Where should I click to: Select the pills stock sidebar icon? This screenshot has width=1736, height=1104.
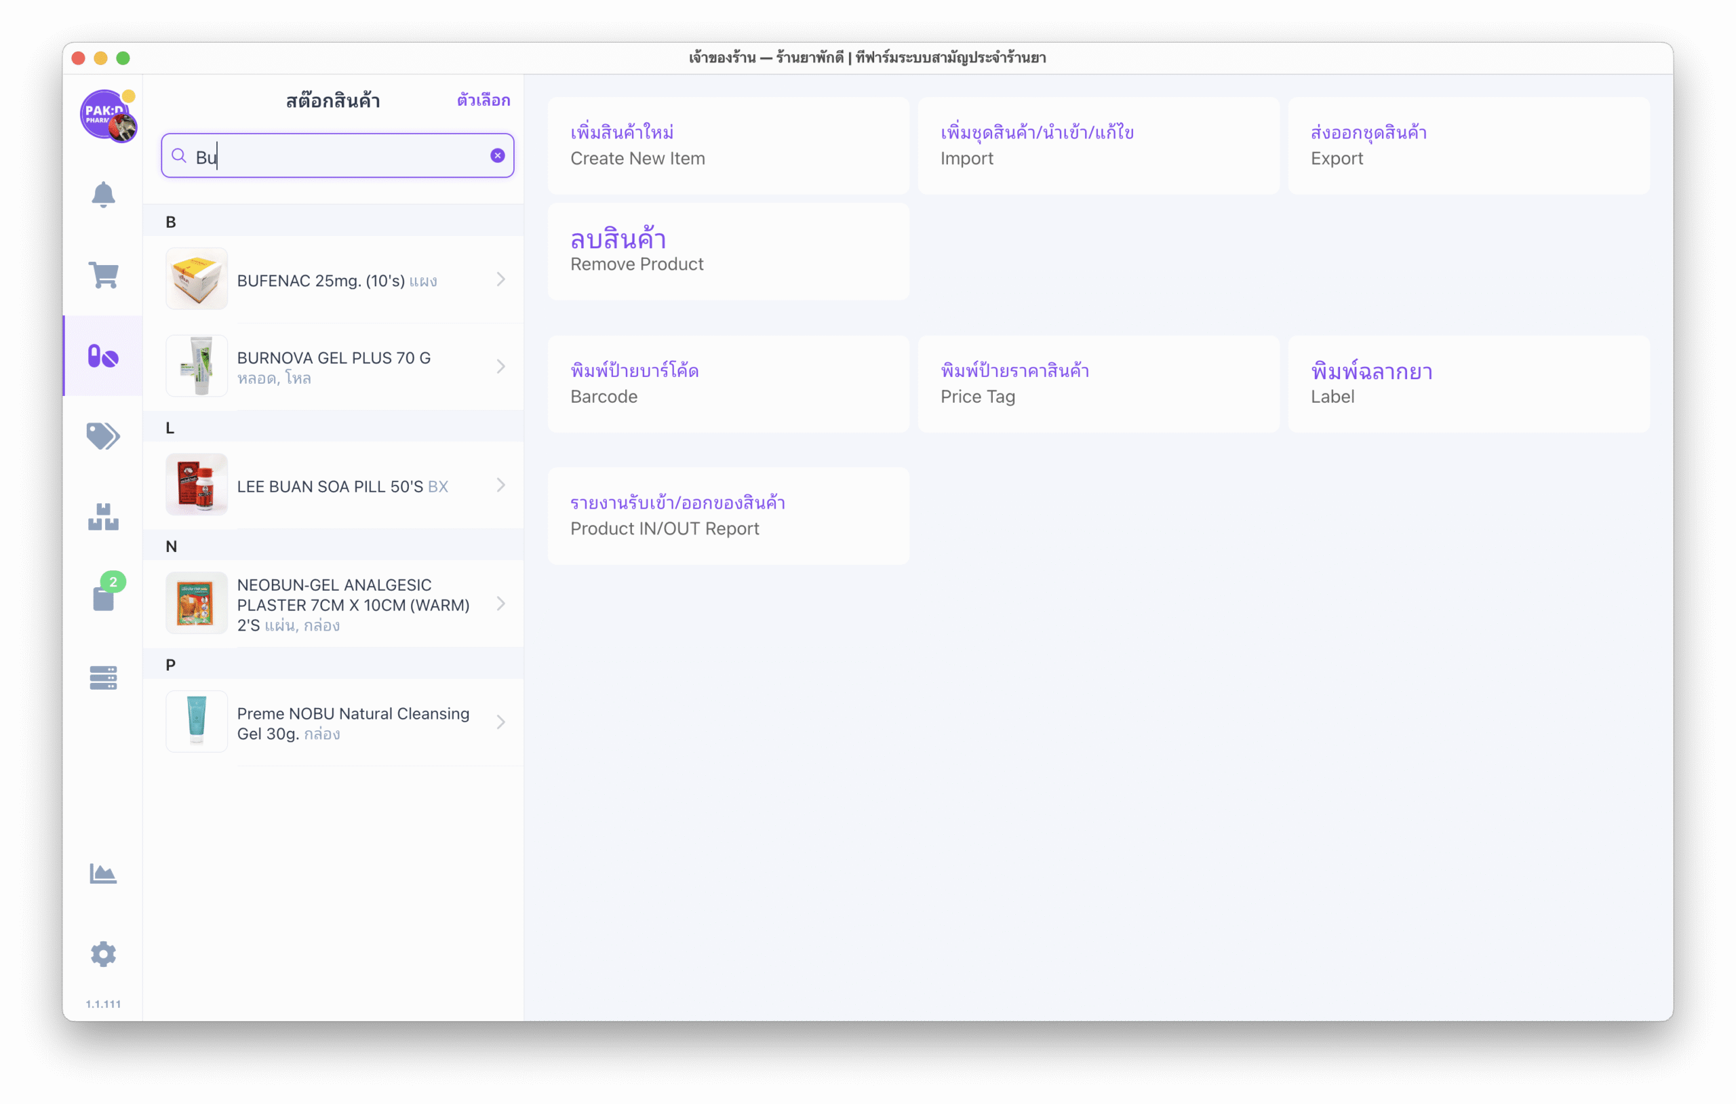(x=103, y=356)
